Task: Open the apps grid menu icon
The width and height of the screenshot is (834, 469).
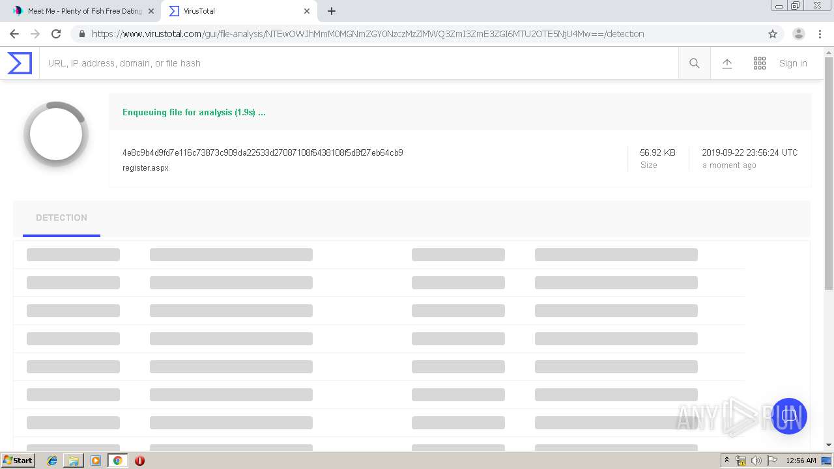Action: point(760,63)
